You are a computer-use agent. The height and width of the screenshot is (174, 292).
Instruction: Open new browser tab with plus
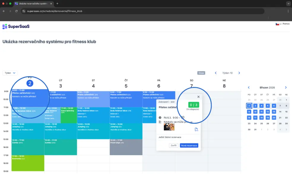tap(57, 4)
